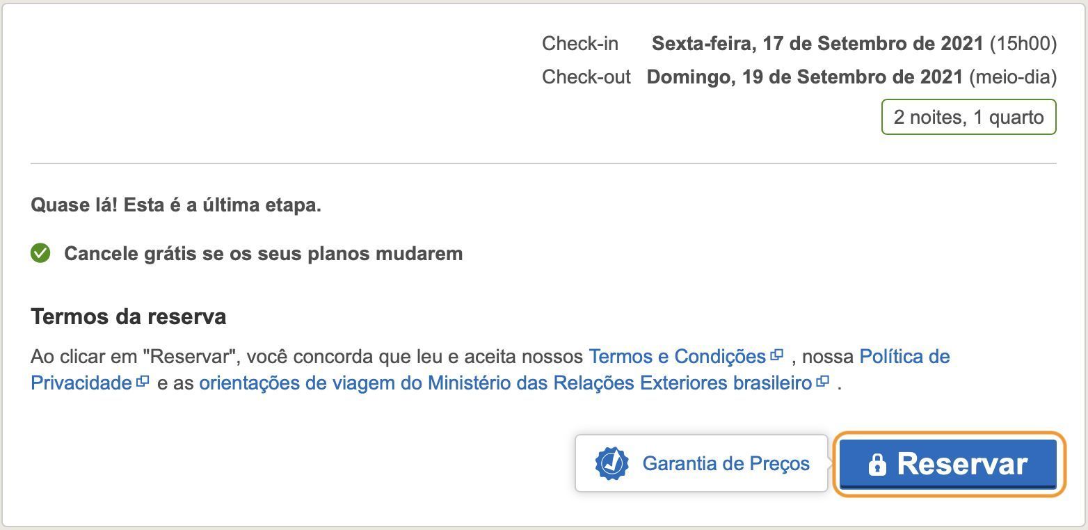Viewport: 1088px width, 530px height.
Task: Click external-link icon next to Privacidade
Action: (x=143, y=382)
